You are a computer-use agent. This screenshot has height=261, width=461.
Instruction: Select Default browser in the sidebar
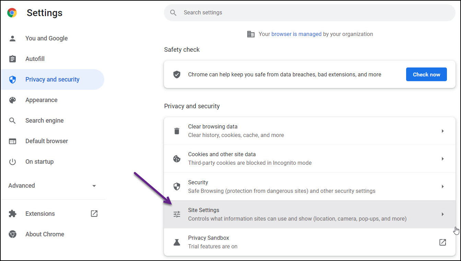coord(47,141)
